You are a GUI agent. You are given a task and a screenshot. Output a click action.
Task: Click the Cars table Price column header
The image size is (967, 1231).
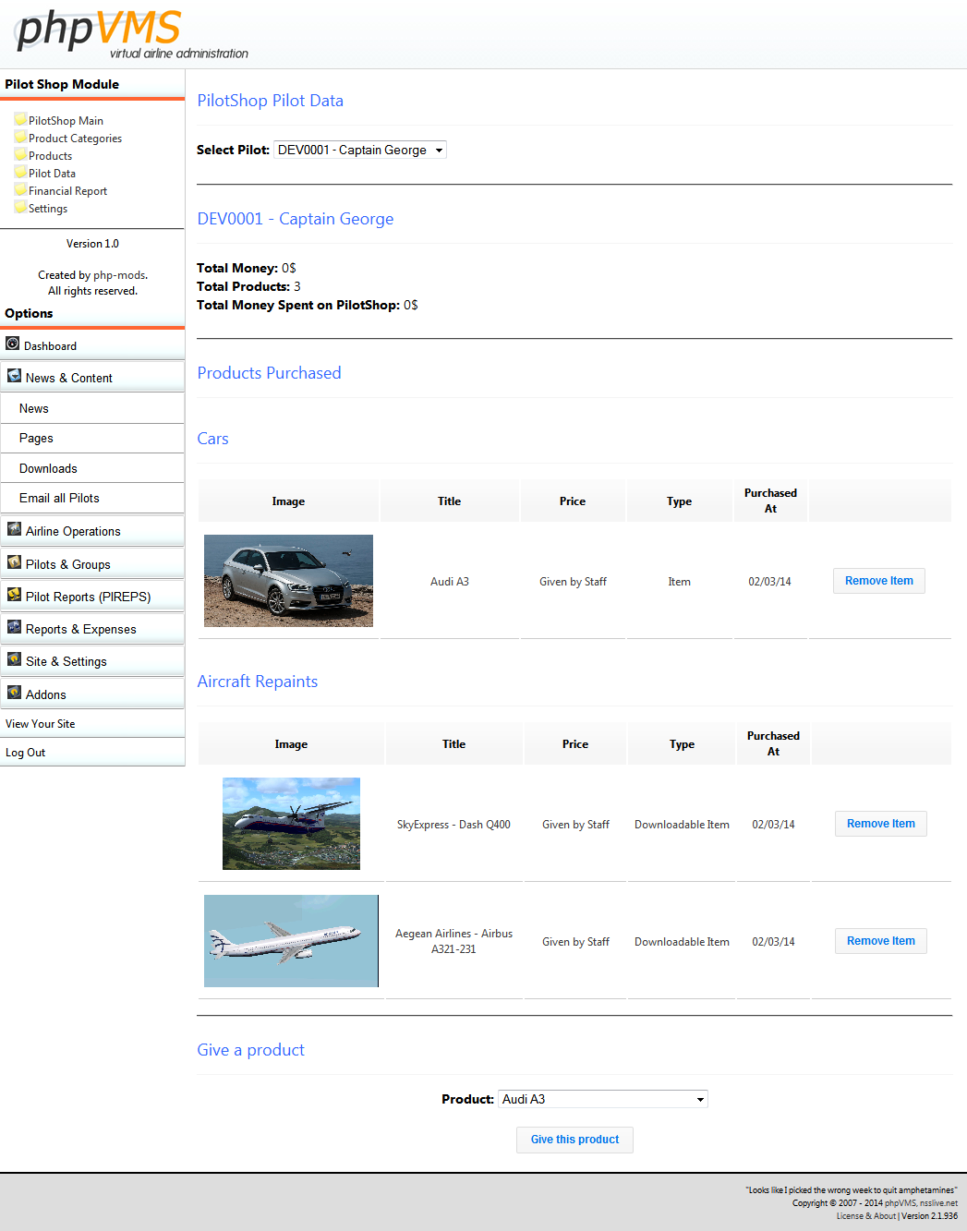[573, 501]
